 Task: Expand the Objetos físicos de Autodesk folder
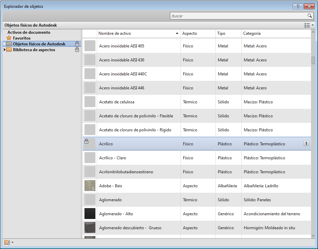(x=5, y=44)
